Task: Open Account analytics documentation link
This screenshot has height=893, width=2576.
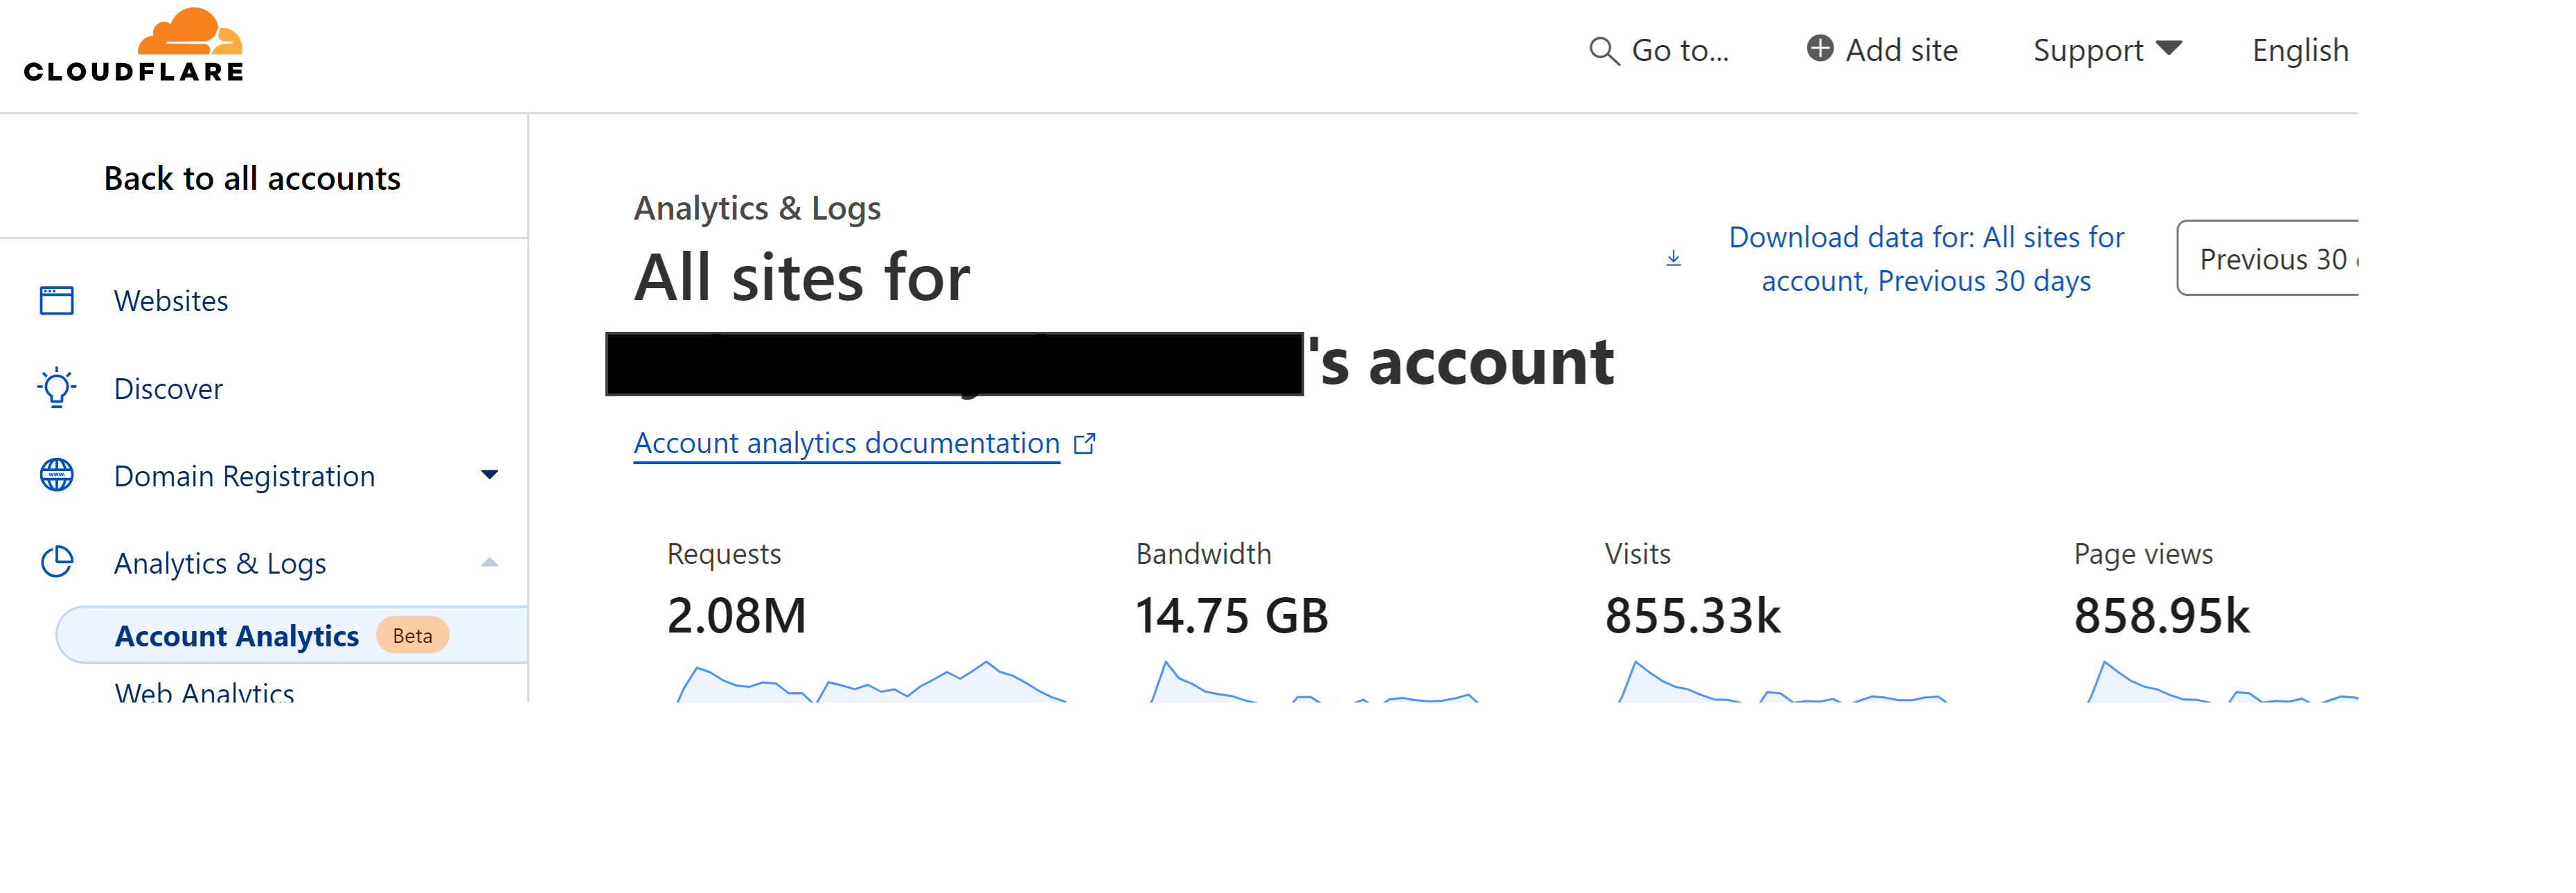Action: (x=846, y=443)
